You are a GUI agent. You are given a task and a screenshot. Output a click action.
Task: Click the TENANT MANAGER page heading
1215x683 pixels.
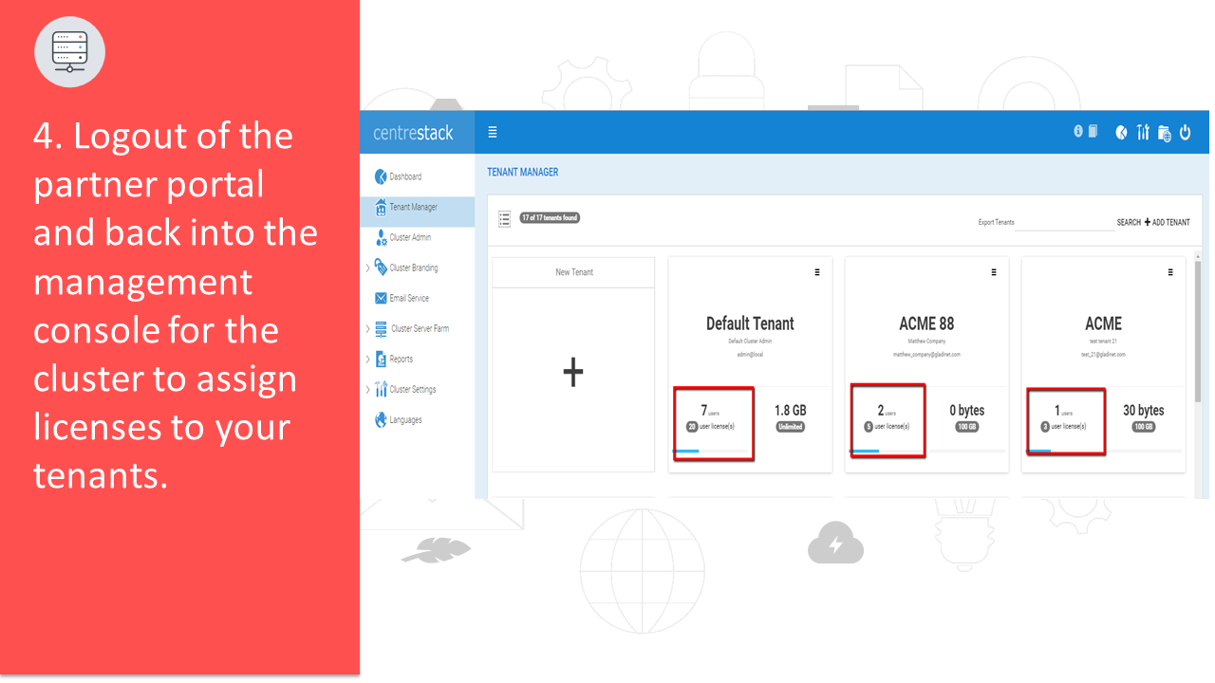(x=523, y=172)
